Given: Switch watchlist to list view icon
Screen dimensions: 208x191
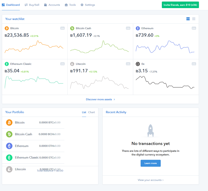Looking at the screenshot, I should coord(194,19).
